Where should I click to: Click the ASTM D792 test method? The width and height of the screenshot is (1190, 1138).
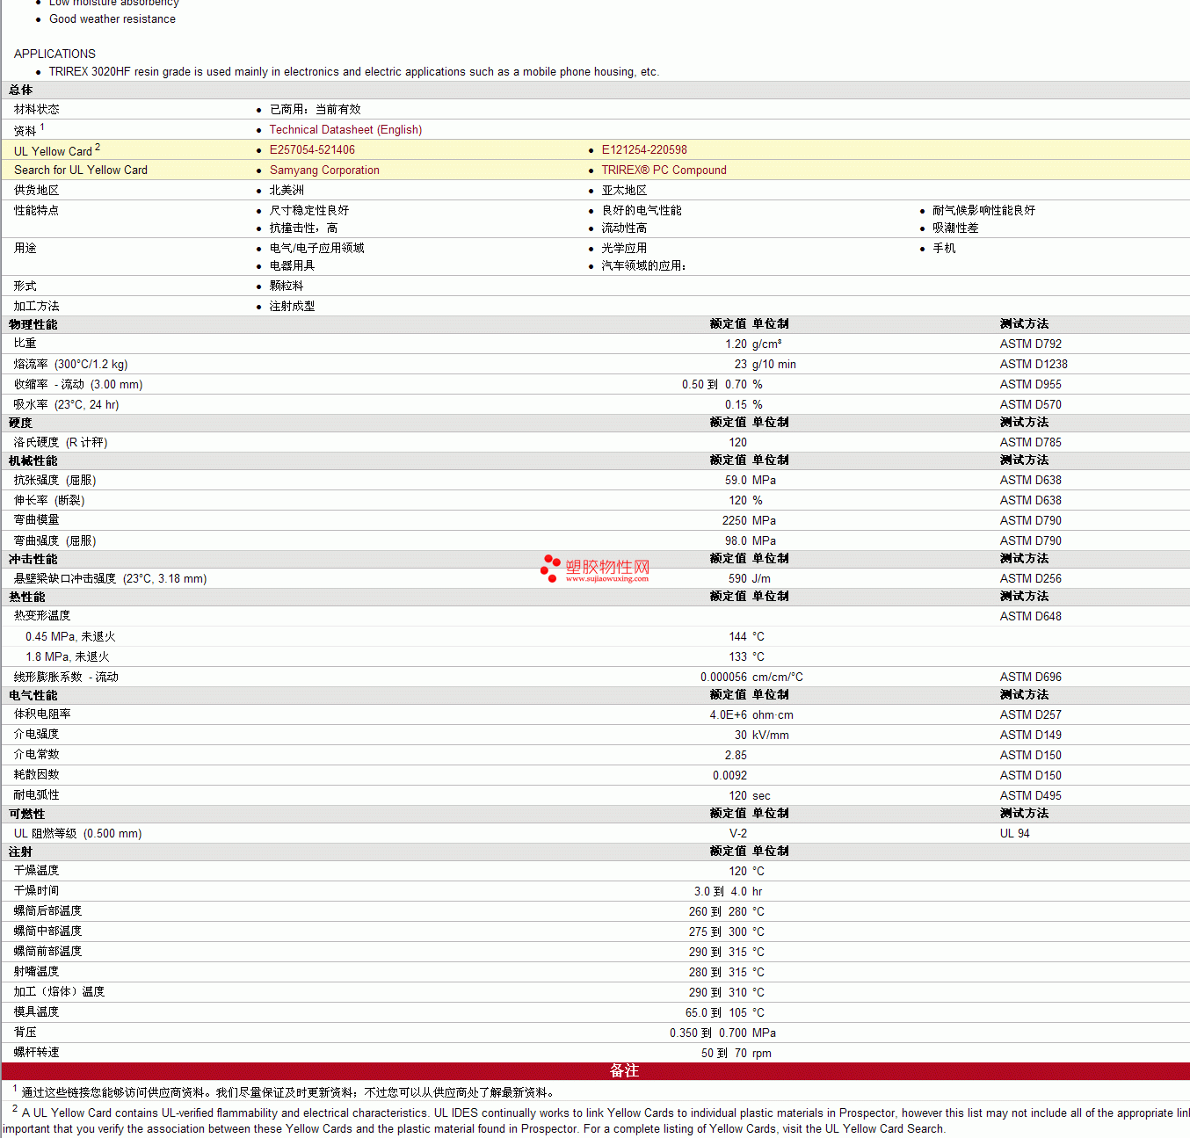pyautogui.click(x=1030, y=344)
